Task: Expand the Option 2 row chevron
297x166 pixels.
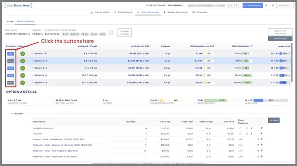Action: [32, 61]
